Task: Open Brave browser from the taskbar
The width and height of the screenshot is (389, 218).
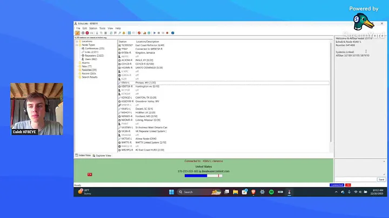Action: (x=253, y=192)
